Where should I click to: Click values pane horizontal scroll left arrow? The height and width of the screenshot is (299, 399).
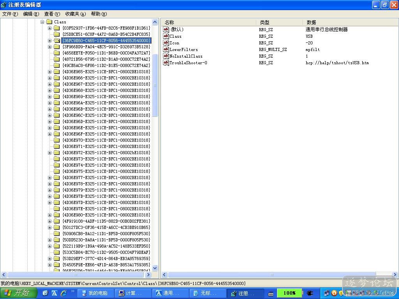point(164,274)
